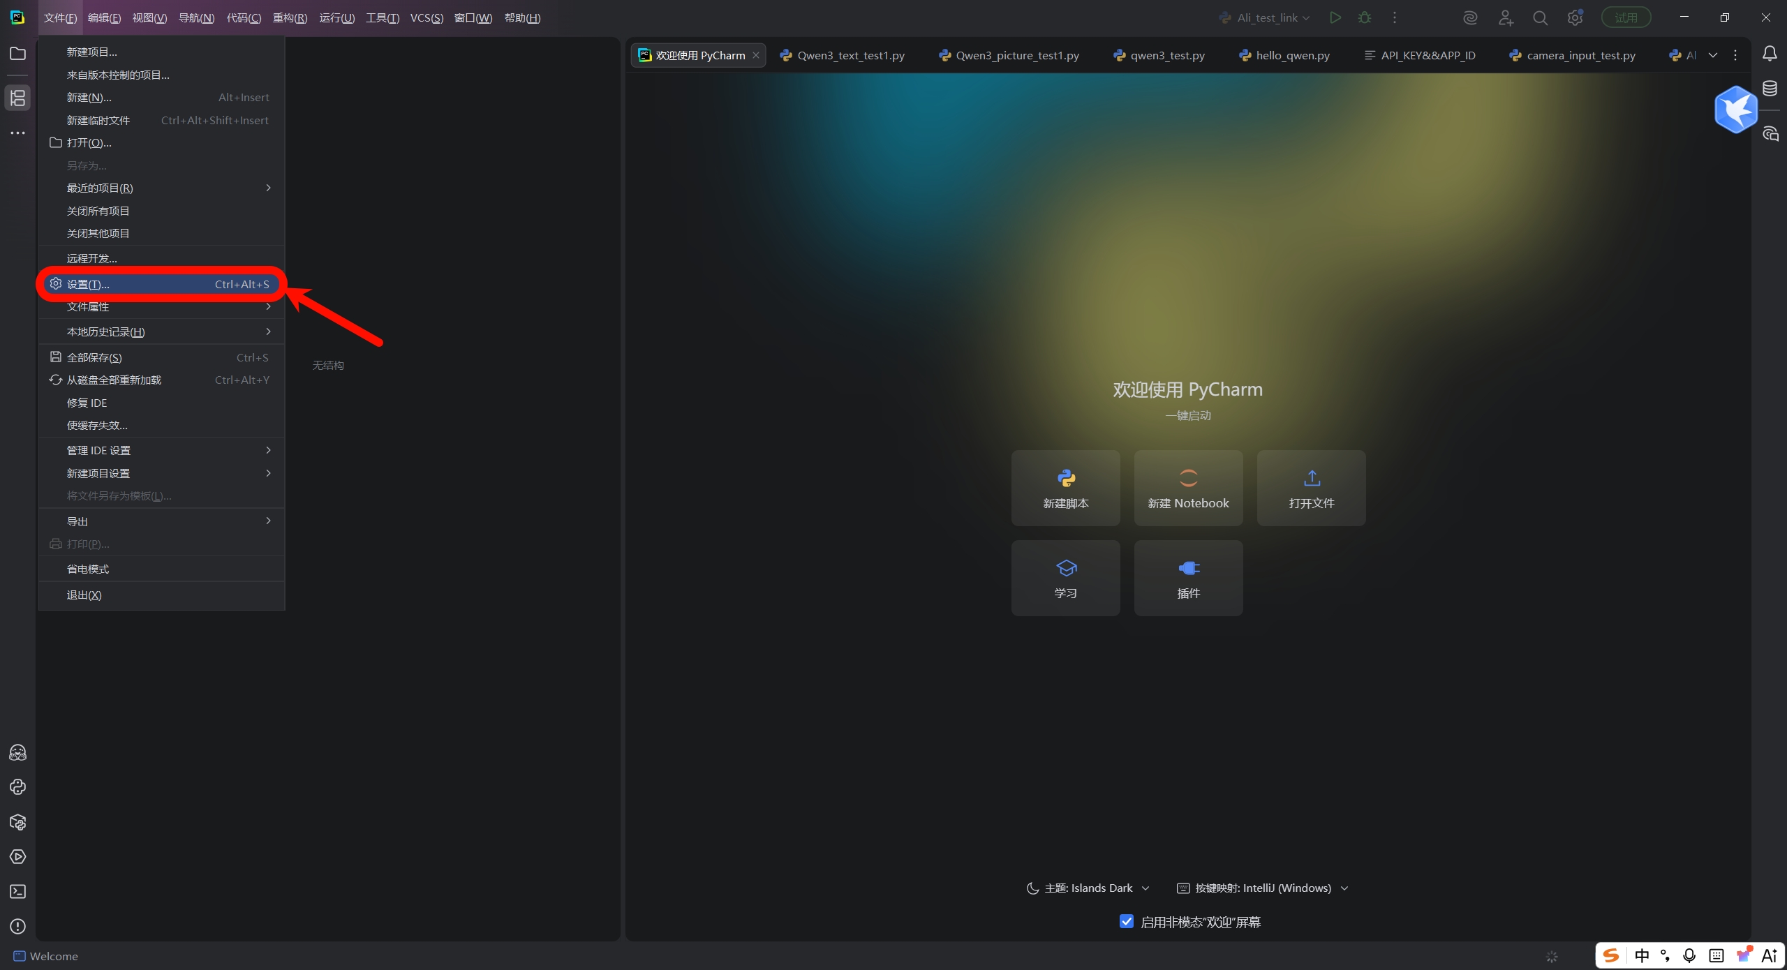Open Python Packages icon in left sidebar

point(17,822)
